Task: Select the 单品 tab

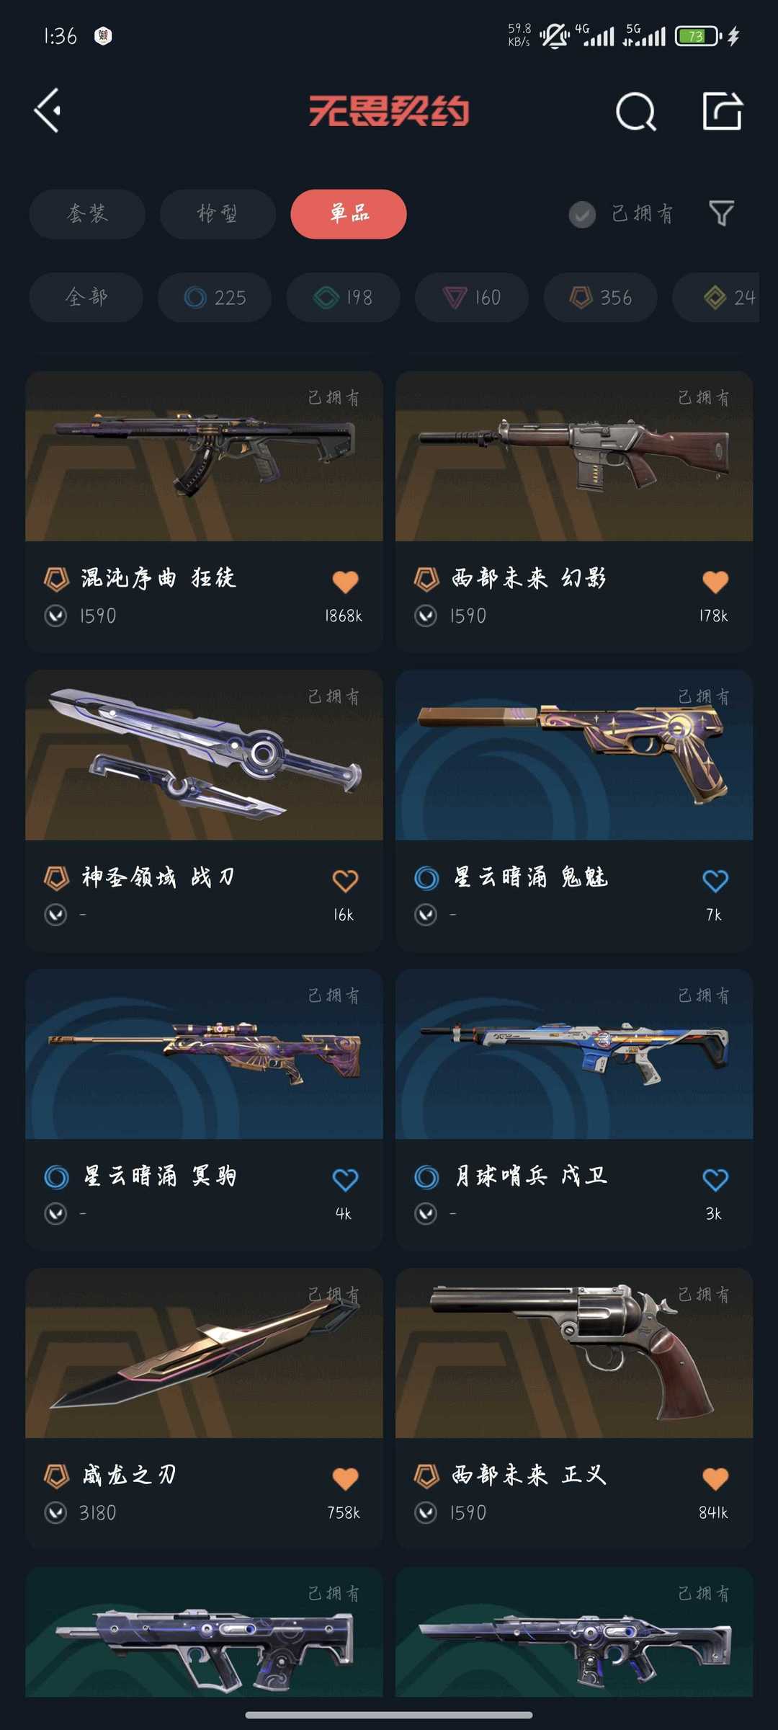Action: [x=349, y=214]
